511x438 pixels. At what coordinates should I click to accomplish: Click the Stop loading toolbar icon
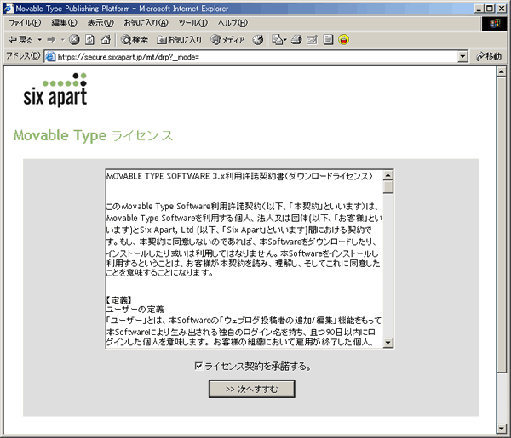pos(74,39)
